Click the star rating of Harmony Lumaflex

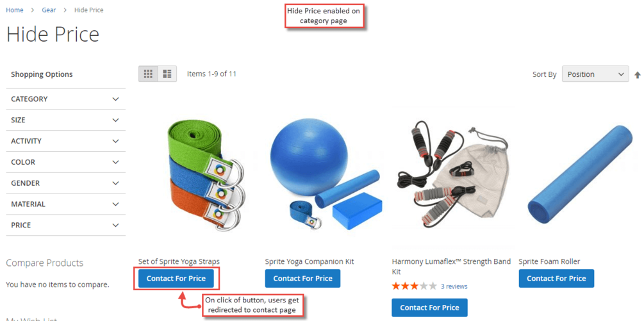(x=414, y=286)
